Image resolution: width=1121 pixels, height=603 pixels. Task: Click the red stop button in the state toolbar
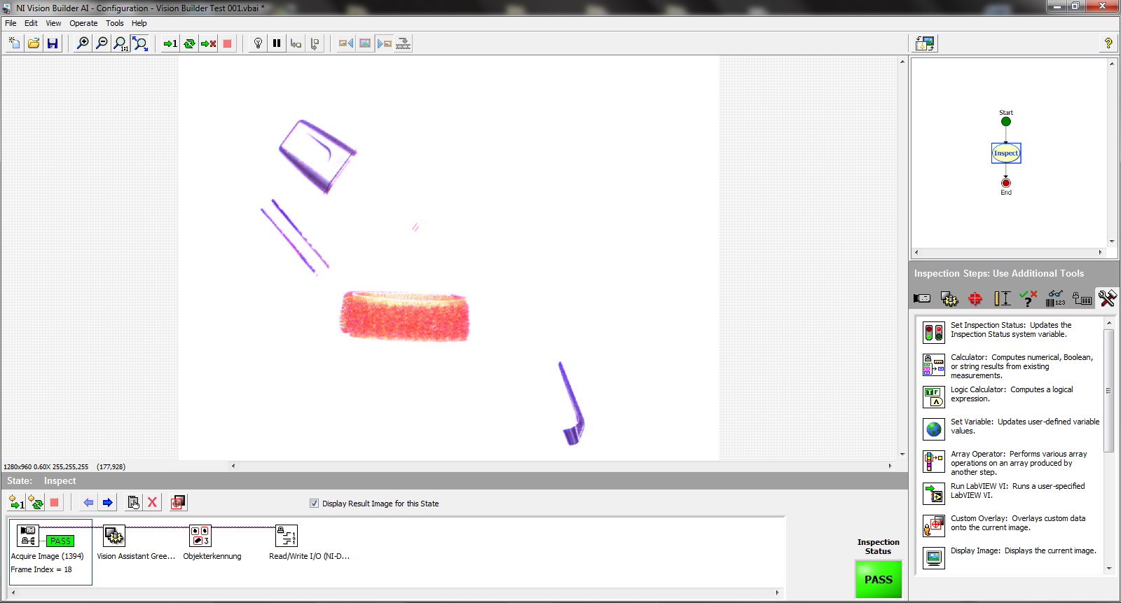pos(54,503)
